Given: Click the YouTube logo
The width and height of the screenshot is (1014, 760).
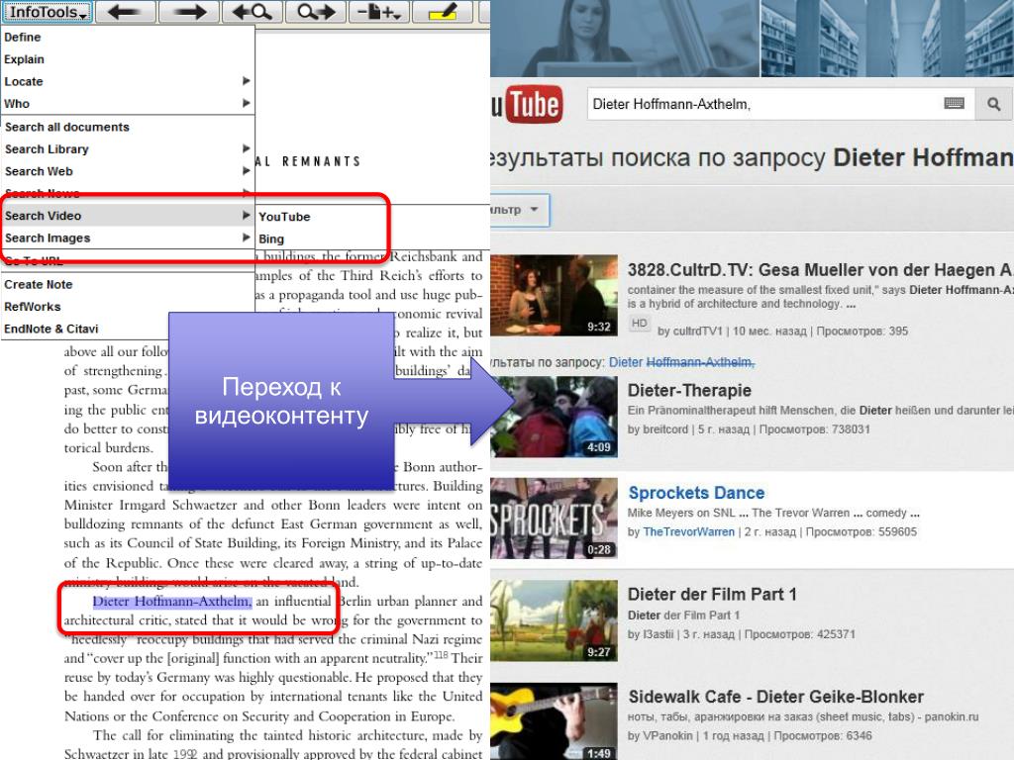Looking at the screenshot, I should click(x=527, y=104).
